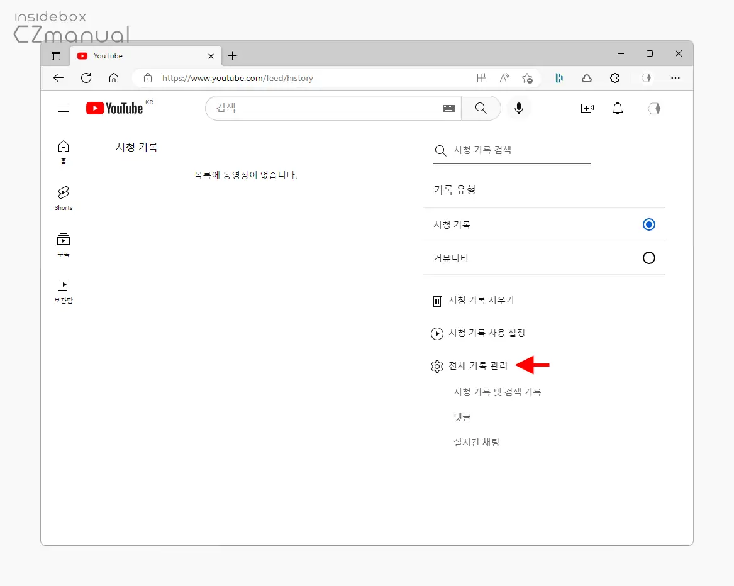Open 보관함 (Library) in sidebar
This screenshot has height=586, width=734.
tap(63, 290)
